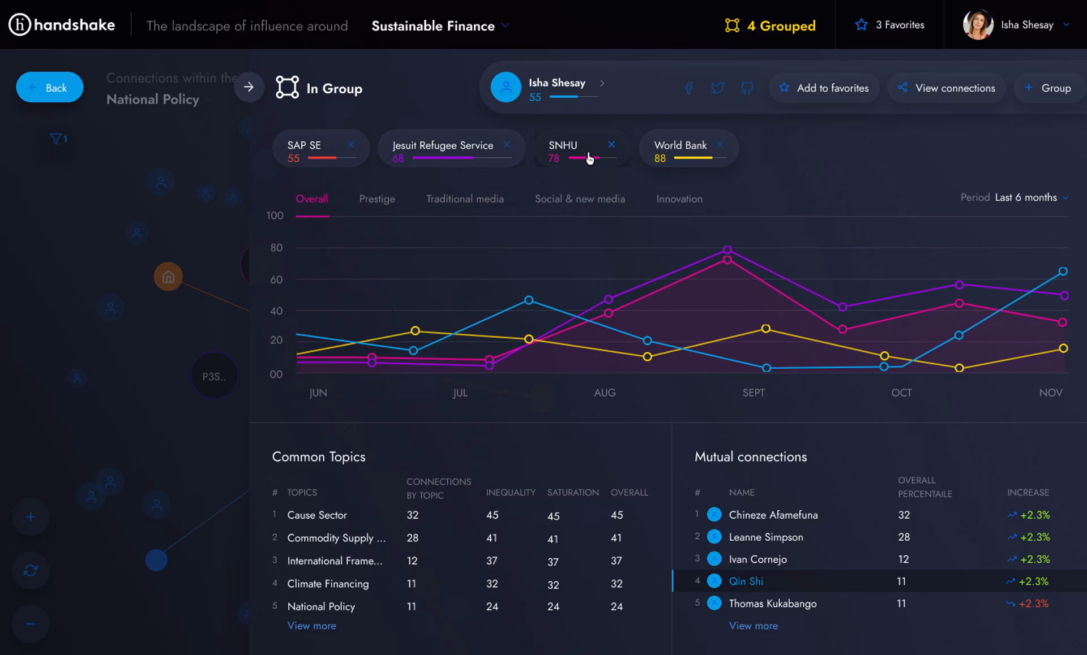Click the handshake logo icon

pyautogui.click(x=20, y=24)
